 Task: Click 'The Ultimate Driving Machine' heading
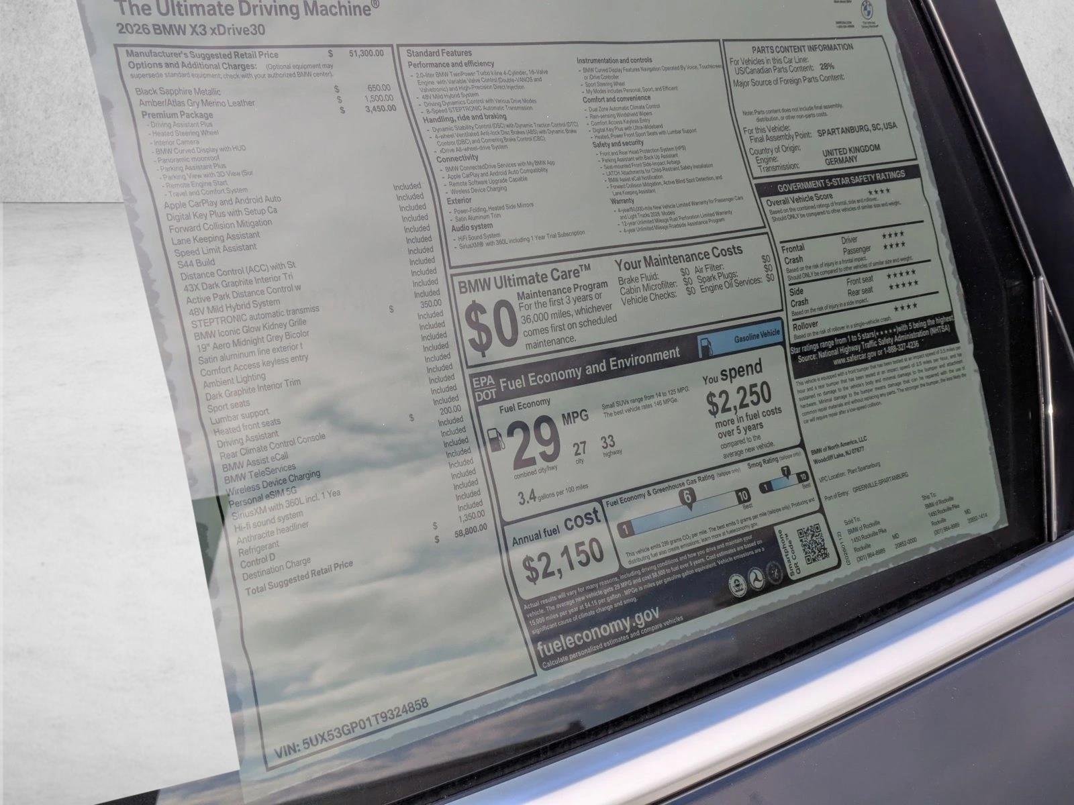point(248,9)
